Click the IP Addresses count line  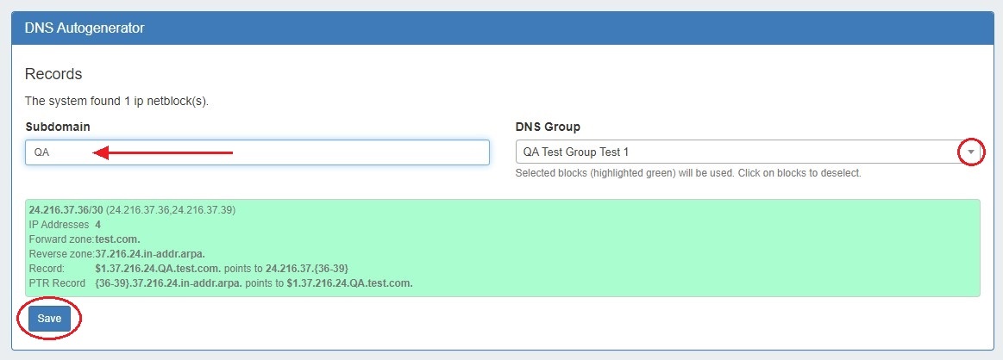click(x=65, y=225)
